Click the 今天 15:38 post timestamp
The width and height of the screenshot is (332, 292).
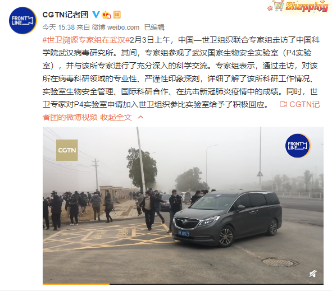(58, 27)
